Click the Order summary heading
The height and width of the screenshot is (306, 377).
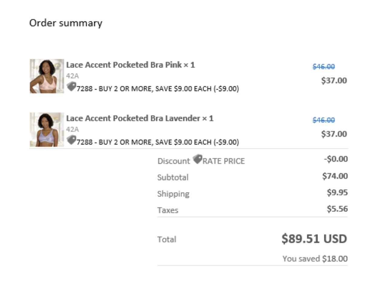tap(66, 23)
